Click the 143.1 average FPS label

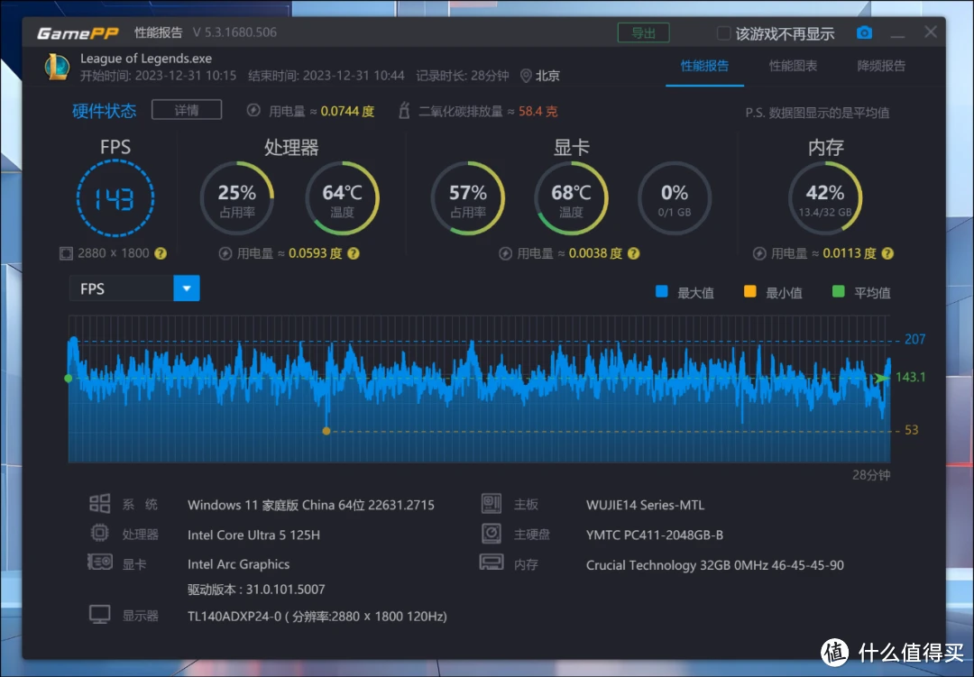click(x=911, y=377)
